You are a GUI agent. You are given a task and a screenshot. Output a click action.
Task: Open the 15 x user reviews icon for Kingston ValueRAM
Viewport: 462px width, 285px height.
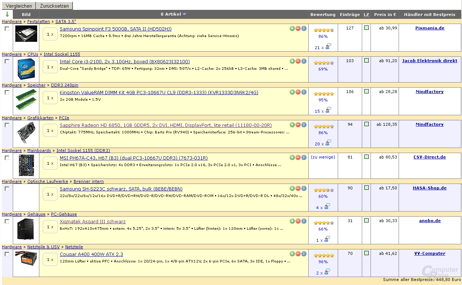tap(328, 110)
